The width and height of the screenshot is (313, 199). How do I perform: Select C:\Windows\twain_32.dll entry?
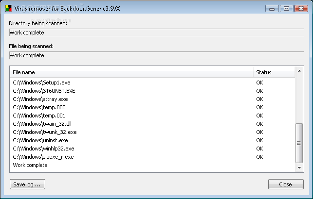pos(42,124)
